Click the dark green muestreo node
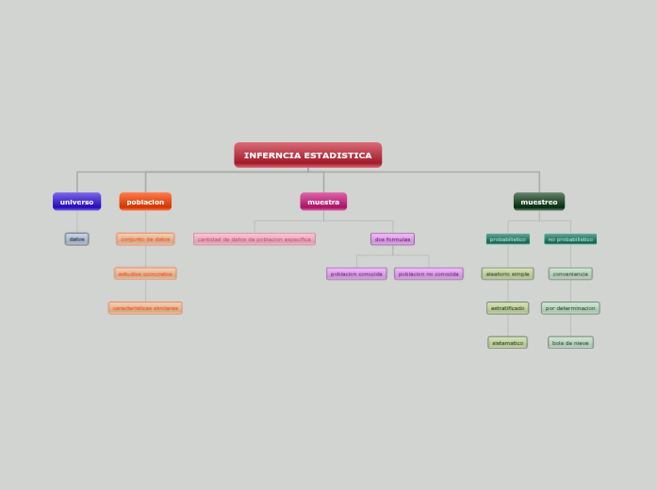Image resolution: width=657 pixels, height=490 pixels. click(x=539, y=202)
